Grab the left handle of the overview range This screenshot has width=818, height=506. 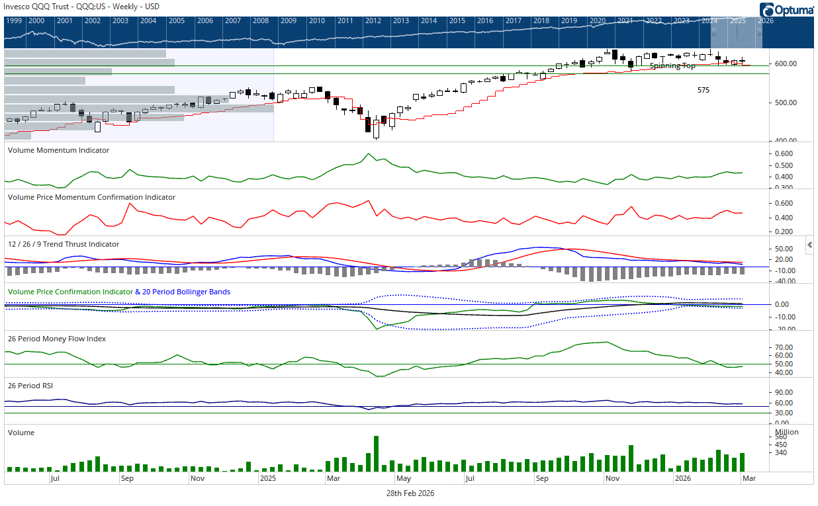pyautogui.click(x=713, y=32)
